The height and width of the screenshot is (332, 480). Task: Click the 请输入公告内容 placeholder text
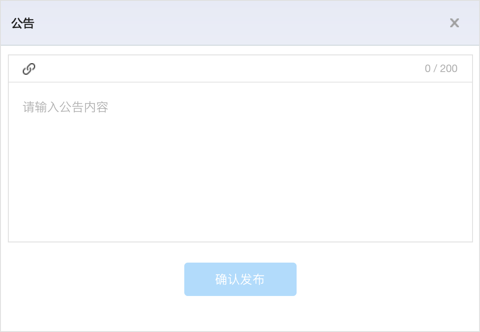click(65, 107)
